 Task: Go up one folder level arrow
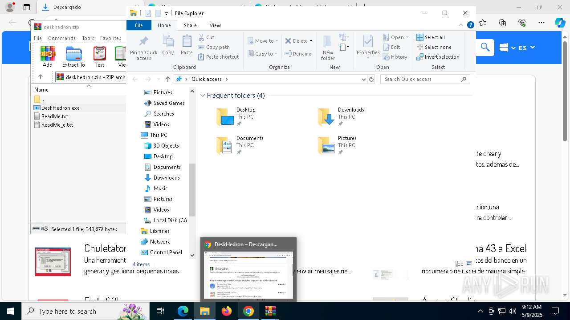[167, 79]
